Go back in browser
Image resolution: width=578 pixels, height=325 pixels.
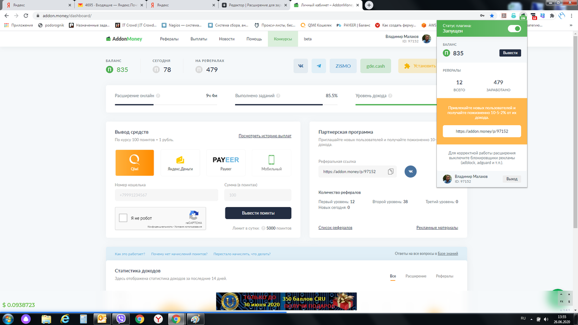tap(6, 15)
